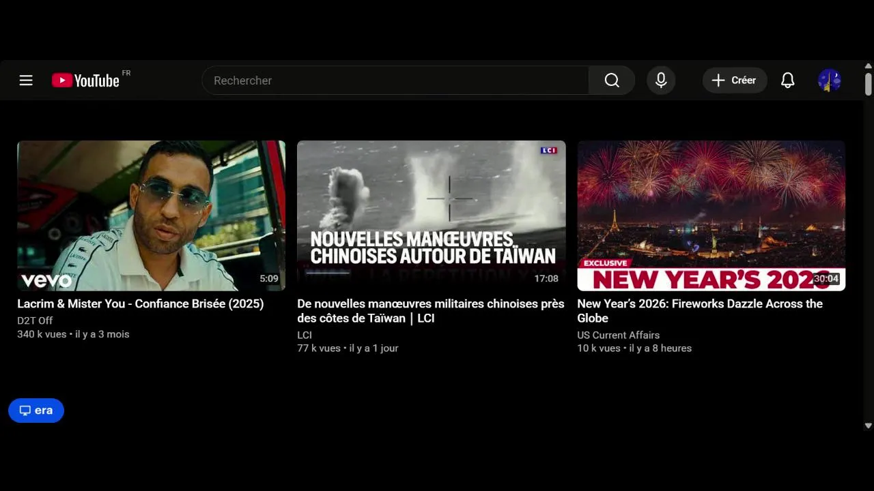The height and width of the screenshot is (491, 874).
Task: Go to the YouTube home logo
Action: [86, 80]
